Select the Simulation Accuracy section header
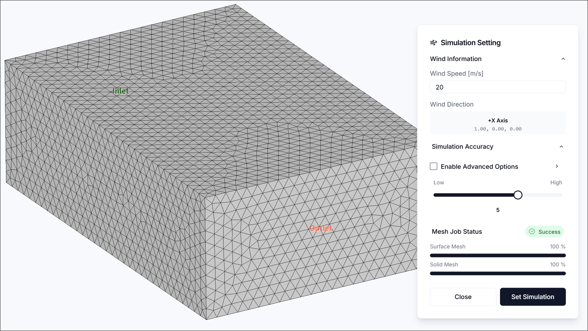This screenshot has height=331, width=588. click(x=462, y=146)
